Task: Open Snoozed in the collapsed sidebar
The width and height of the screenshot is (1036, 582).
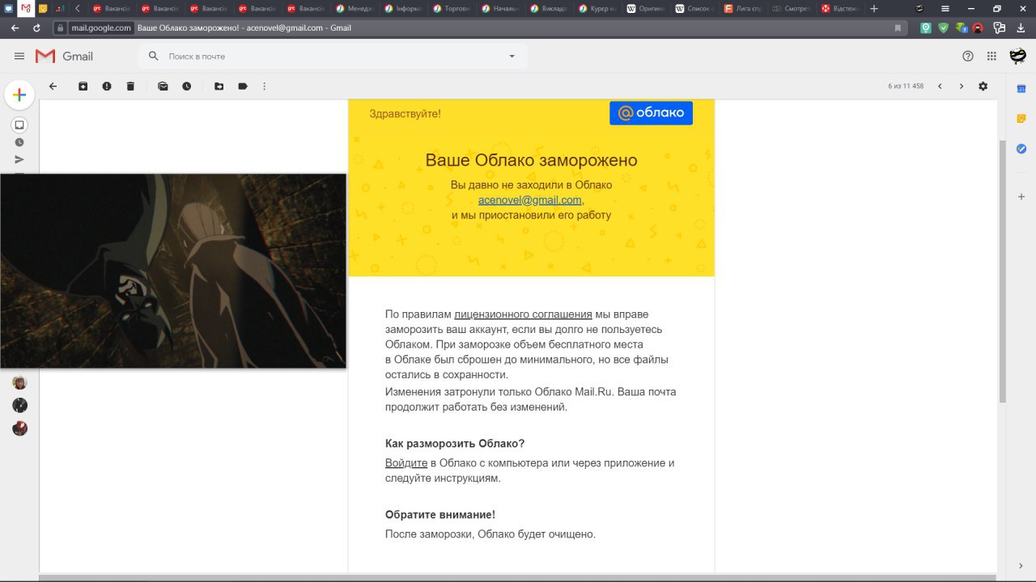Action: click(x=19, y=142)
